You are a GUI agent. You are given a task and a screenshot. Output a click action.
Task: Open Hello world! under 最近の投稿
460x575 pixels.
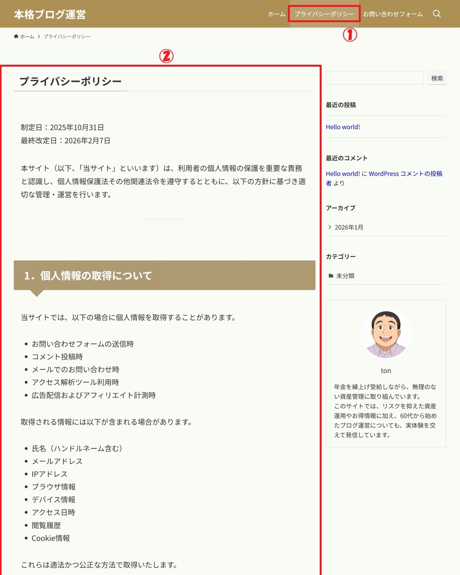343,127
